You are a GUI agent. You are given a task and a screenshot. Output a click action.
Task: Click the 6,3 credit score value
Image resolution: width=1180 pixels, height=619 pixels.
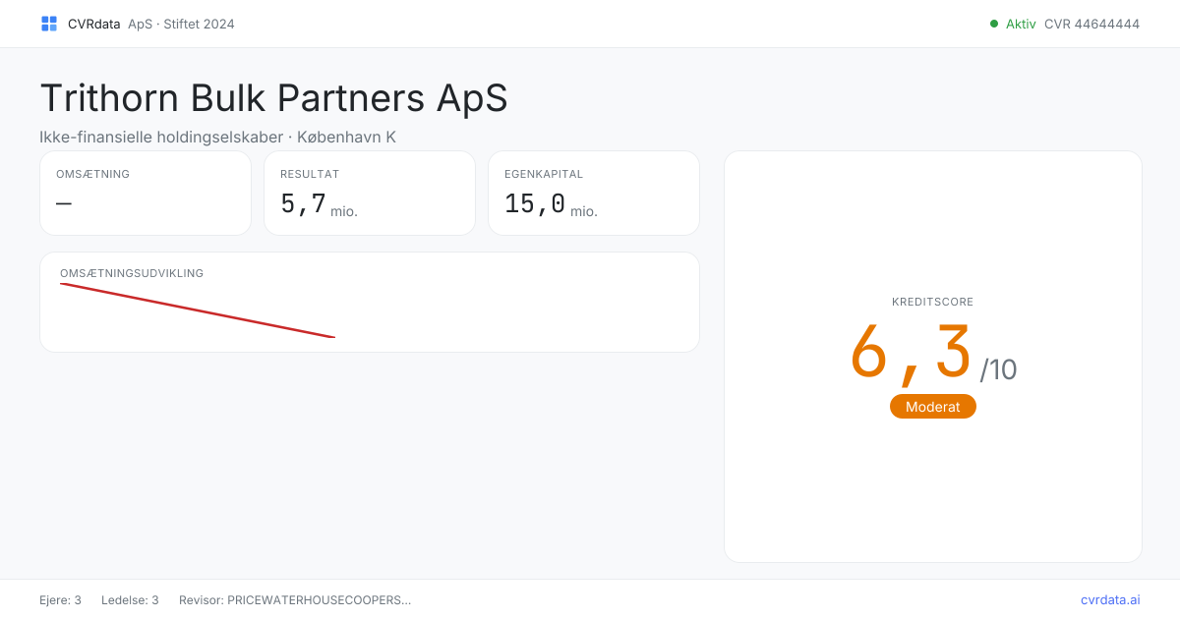coord(911,352)
